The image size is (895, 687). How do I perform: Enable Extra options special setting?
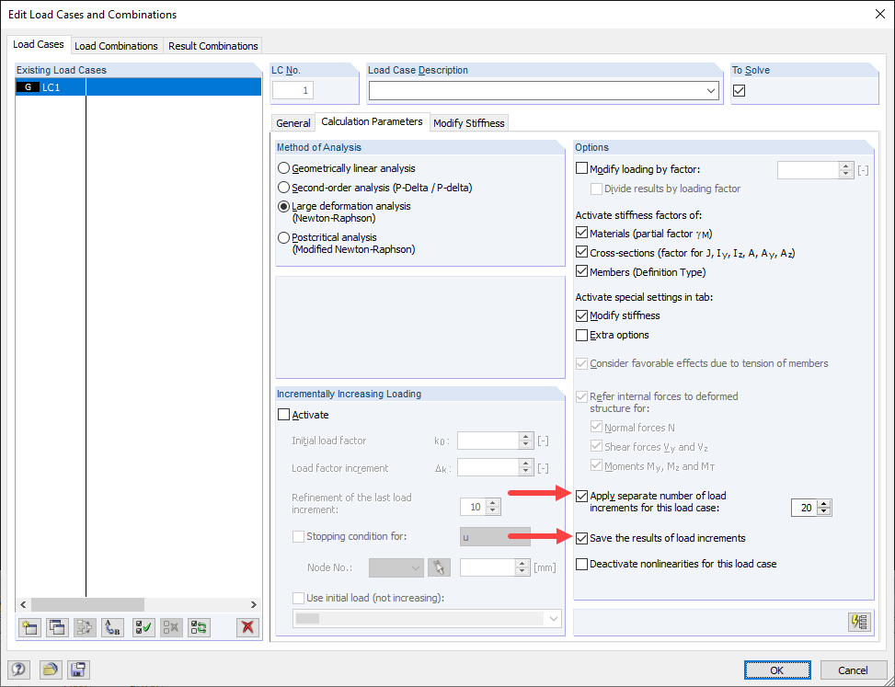(582, 335)
